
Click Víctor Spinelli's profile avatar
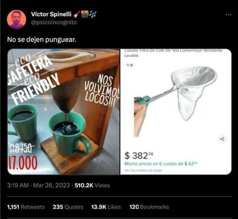(16, 19)
